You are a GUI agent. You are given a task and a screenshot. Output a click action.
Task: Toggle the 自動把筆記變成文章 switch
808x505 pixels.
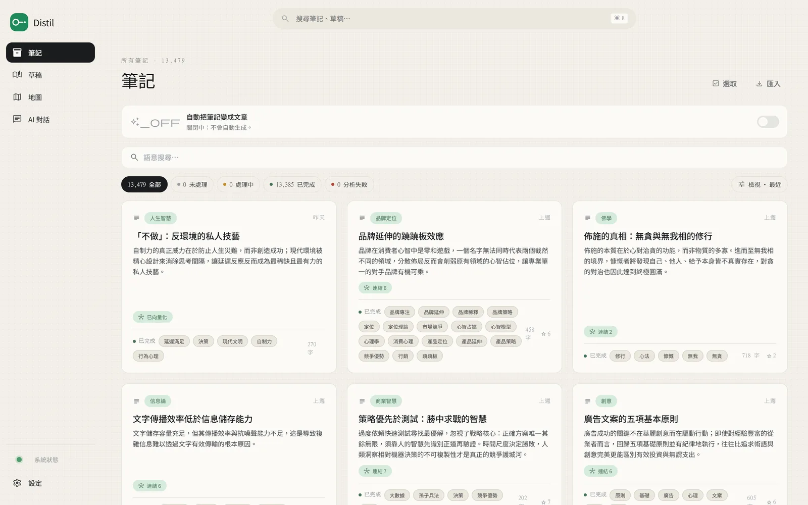[768, 122]
